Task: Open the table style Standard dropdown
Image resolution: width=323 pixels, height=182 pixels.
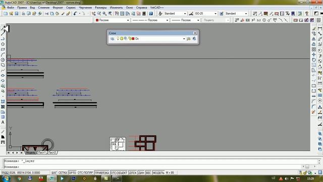Action: 246,14
